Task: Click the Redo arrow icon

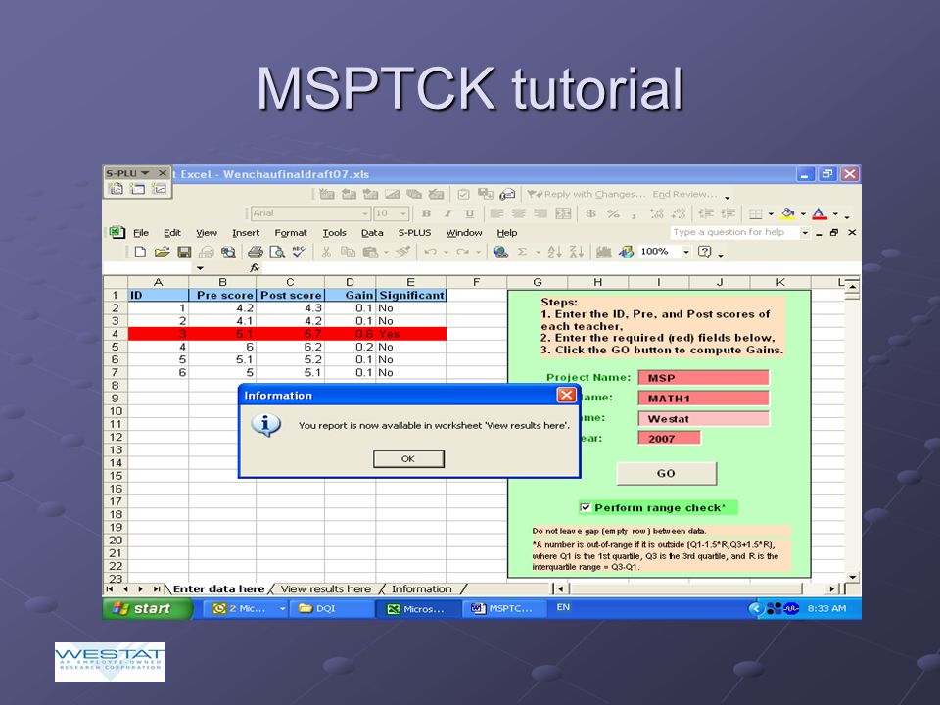Action: (x=462, y=252)
